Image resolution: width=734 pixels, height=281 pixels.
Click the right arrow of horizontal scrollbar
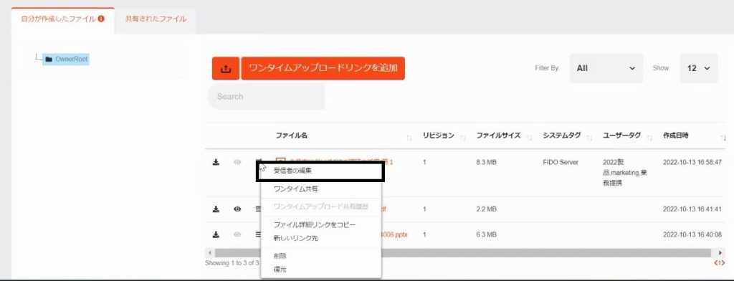(720, 253)
